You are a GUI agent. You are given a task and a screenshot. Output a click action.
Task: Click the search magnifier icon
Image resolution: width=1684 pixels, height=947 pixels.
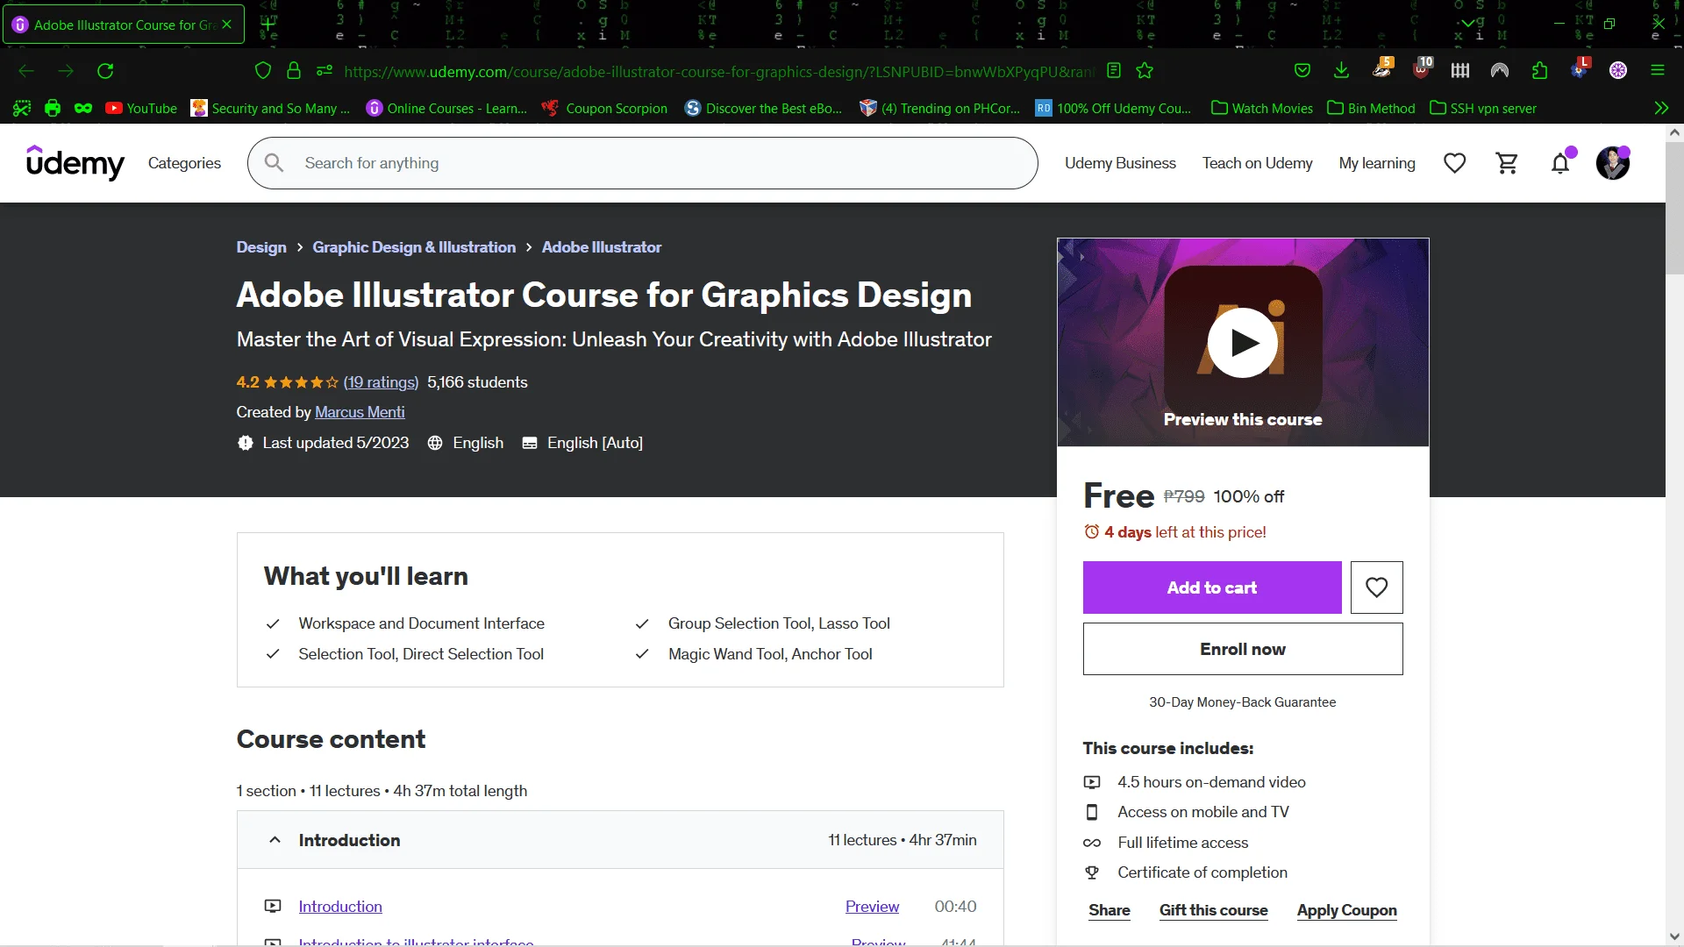[x=275, y=163]
